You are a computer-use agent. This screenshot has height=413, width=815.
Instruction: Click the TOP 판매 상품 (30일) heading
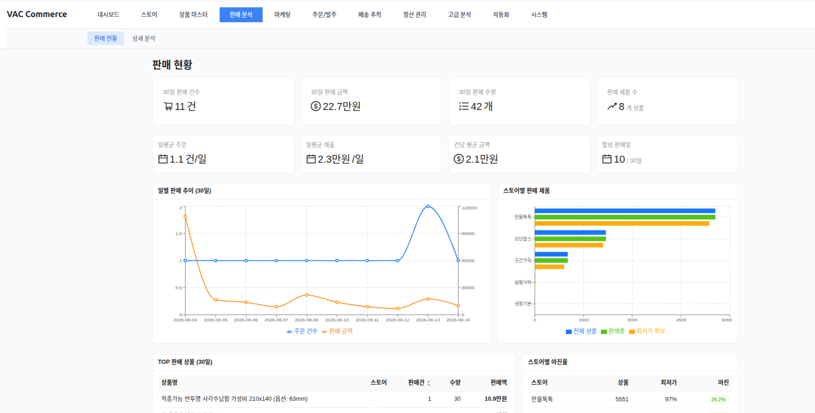(185, 362)
